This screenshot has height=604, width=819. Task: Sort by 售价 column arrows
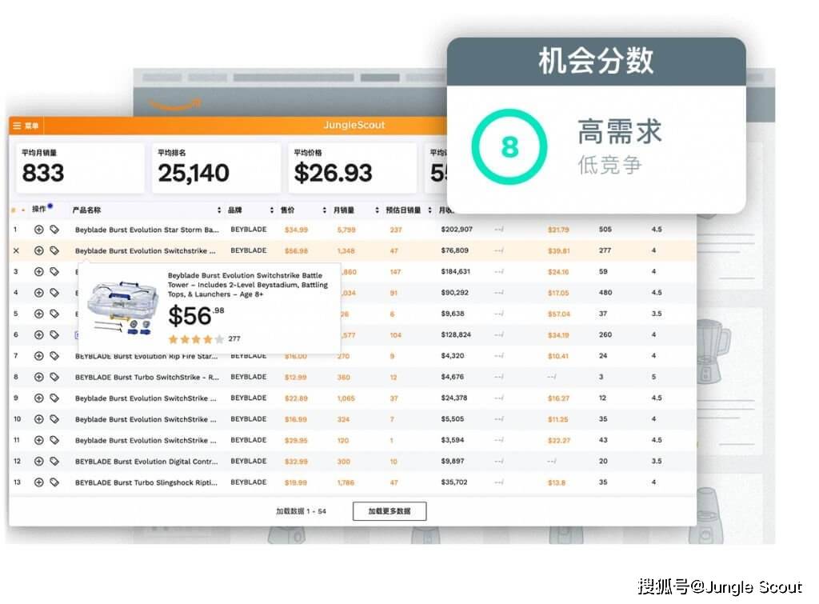[x=325, y=210]
